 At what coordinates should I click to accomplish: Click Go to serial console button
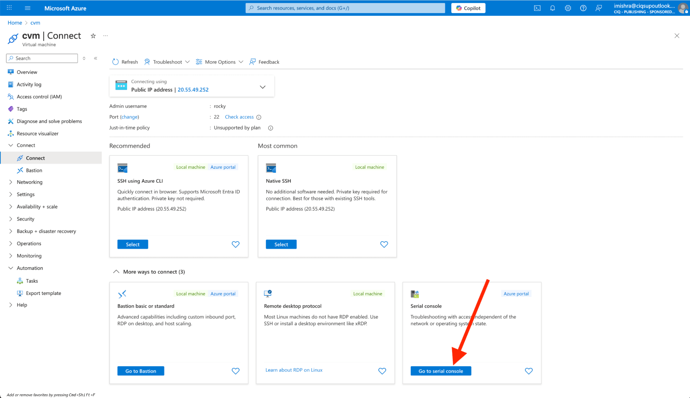[x=440, y=371]
